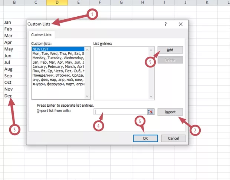Select the януари, февруари list entry
Image resolution: width=230 pixels, height=180 pixels.
(x=58, y=84)
